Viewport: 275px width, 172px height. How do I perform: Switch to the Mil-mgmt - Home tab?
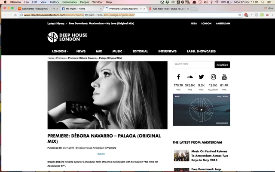81,9
